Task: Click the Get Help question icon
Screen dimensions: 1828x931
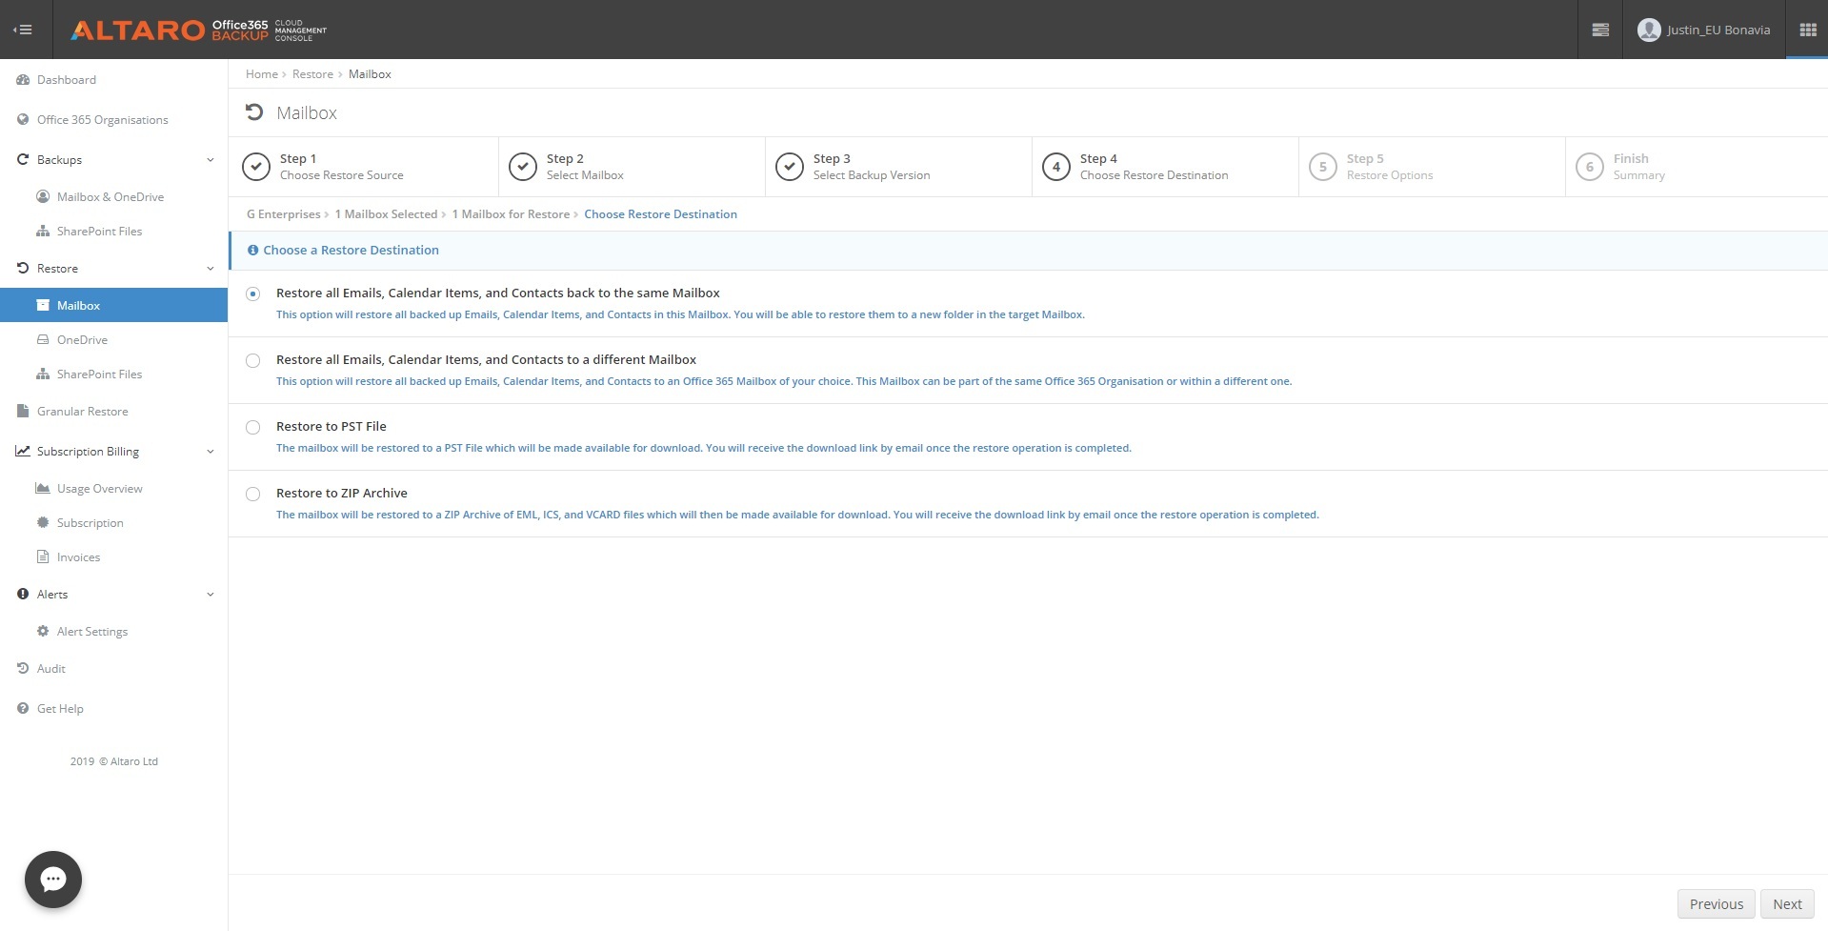Action: [23, 709]
